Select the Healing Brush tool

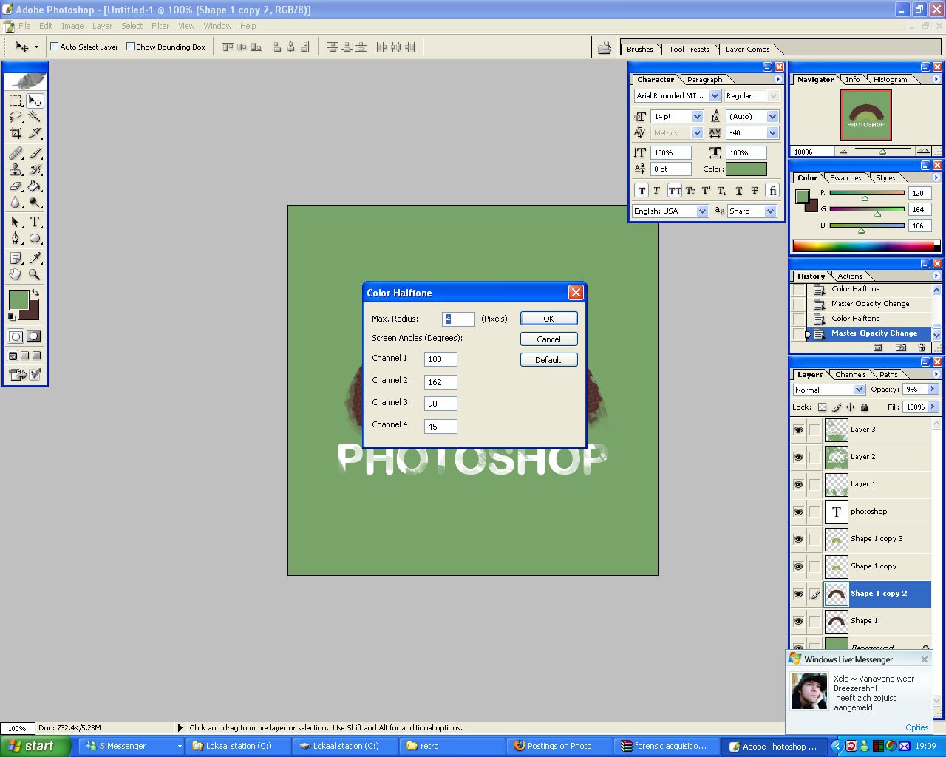pyautogui.click(x=16, y=153)
